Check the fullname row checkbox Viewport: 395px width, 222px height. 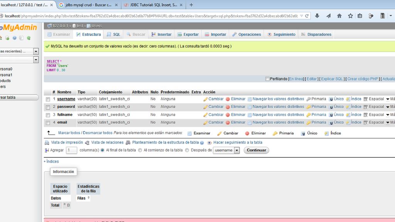point(48,115)
